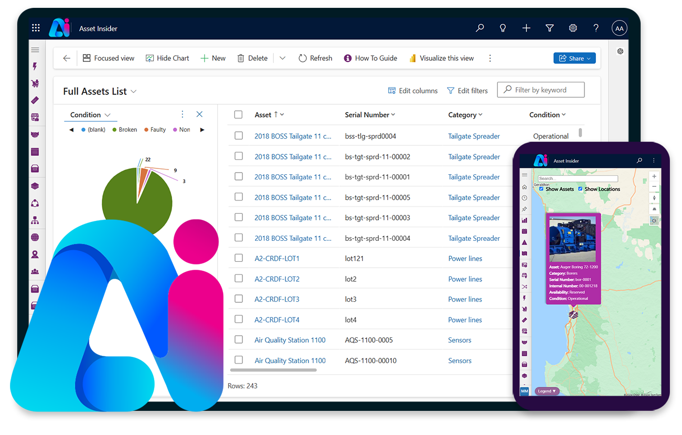Viewport: 682px width, 435px height.
Task: Open the lightning bolt sidebar item
Action: tap(35, 67)
